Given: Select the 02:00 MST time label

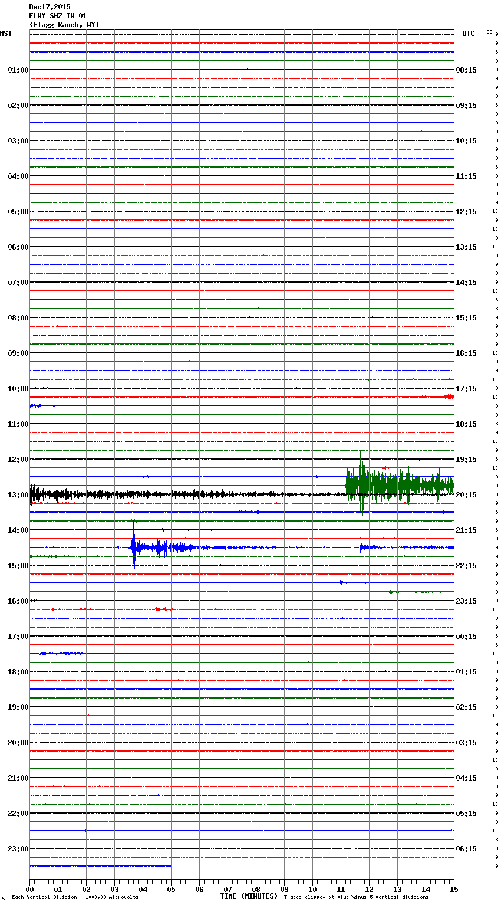Looking at the screenshot, I should pos(18,106).
